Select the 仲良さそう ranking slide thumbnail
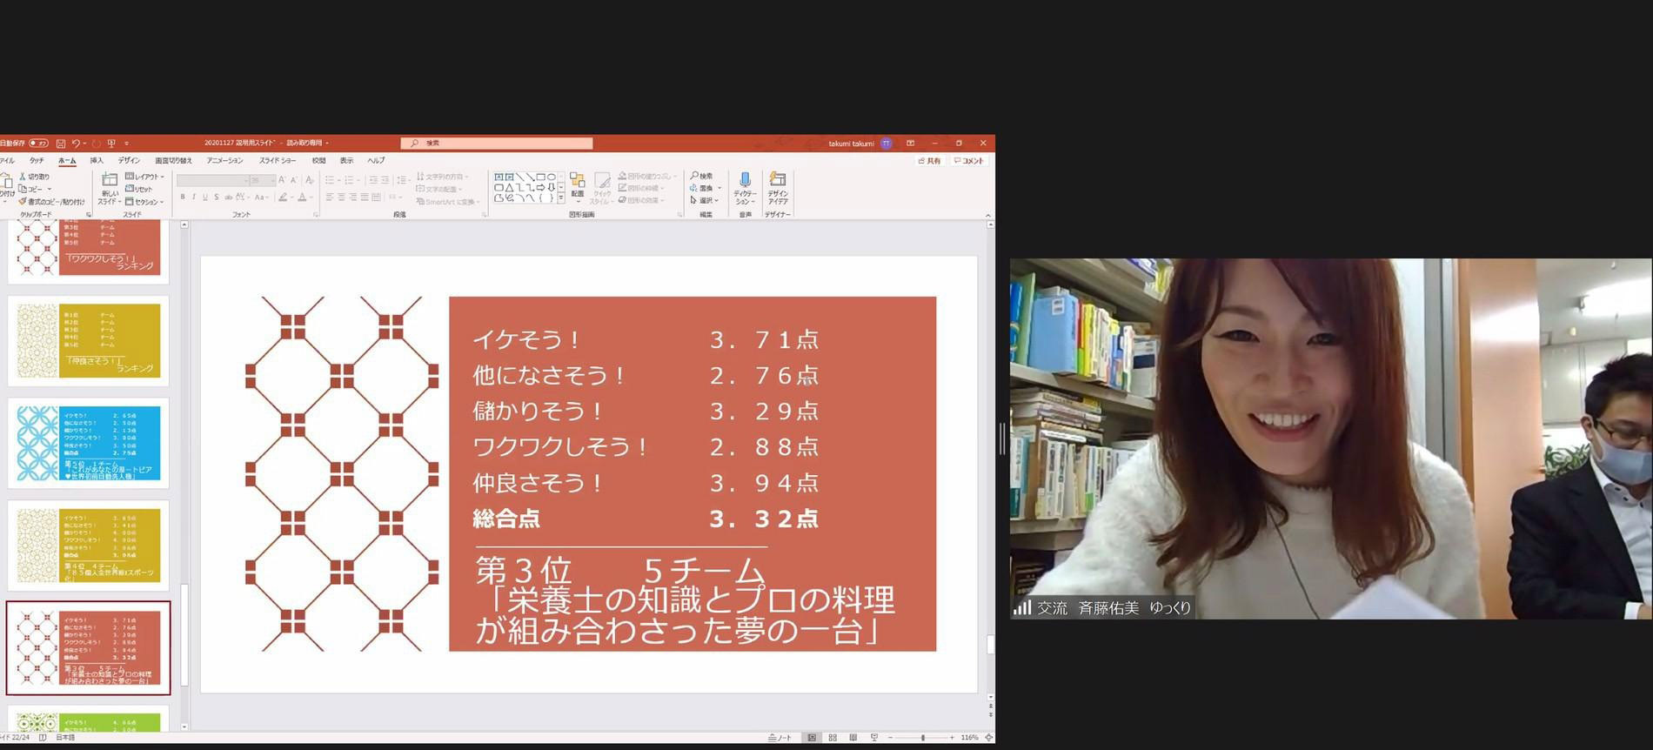 coord(89,340)
